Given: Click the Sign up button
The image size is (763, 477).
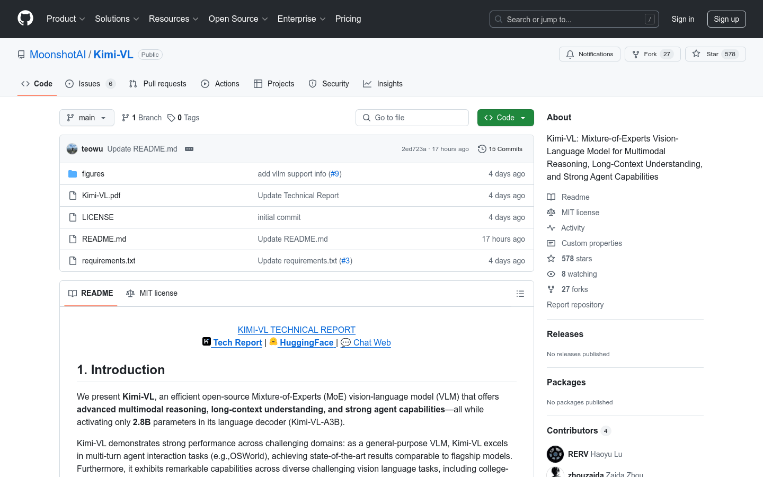Looking at the screenshot, I should click(x=726, y=19).
